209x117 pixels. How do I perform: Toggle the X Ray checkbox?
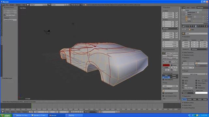click(x=172, y=70)
